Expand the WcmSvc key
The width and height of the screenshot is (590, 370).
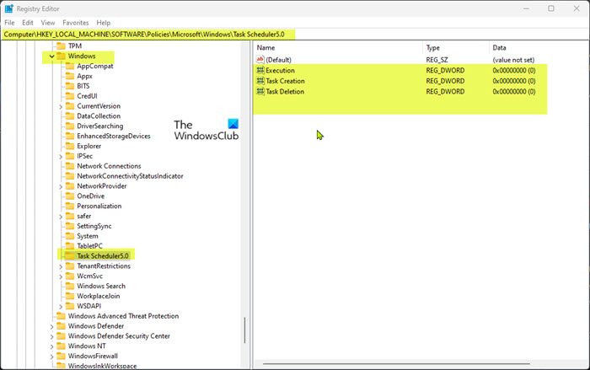coord(61,276)
